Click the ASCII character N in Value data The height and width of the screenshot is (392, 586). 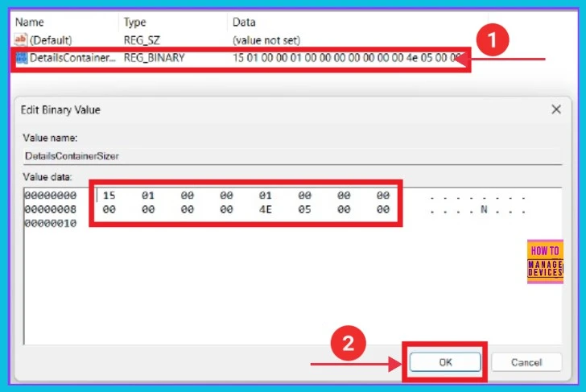[x=484, y=209]
